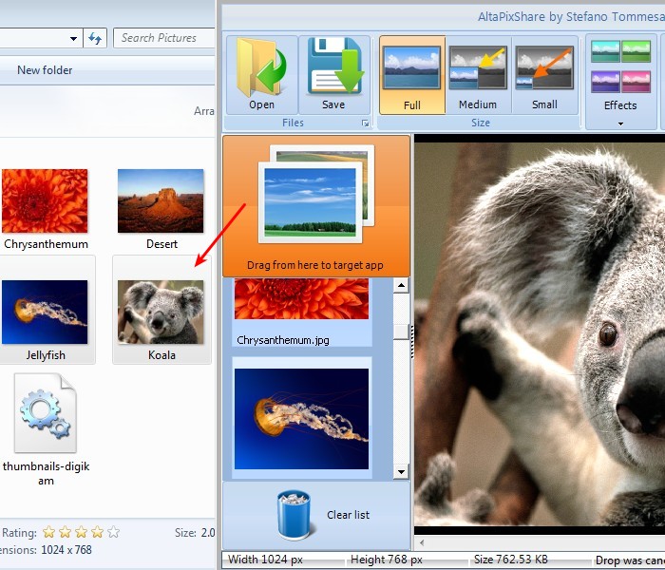The height and width of the screenshot is (570, 665).
Task: Select the thumbnails-digikam file icon
Action: tap(46, 413)
